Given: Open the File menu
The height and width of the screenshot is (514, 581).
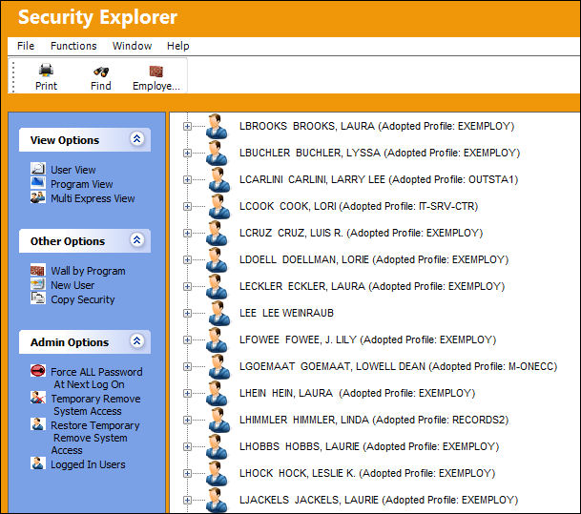Looking at the screenshot, I should coord(26,46).
